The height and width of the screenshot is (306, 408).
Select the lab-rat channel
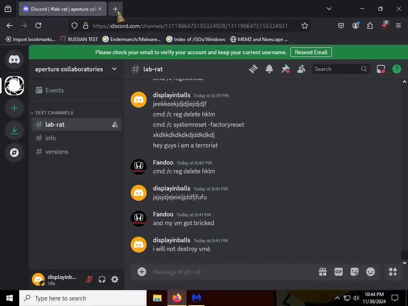pyautogui.click(x=76, y=125)
